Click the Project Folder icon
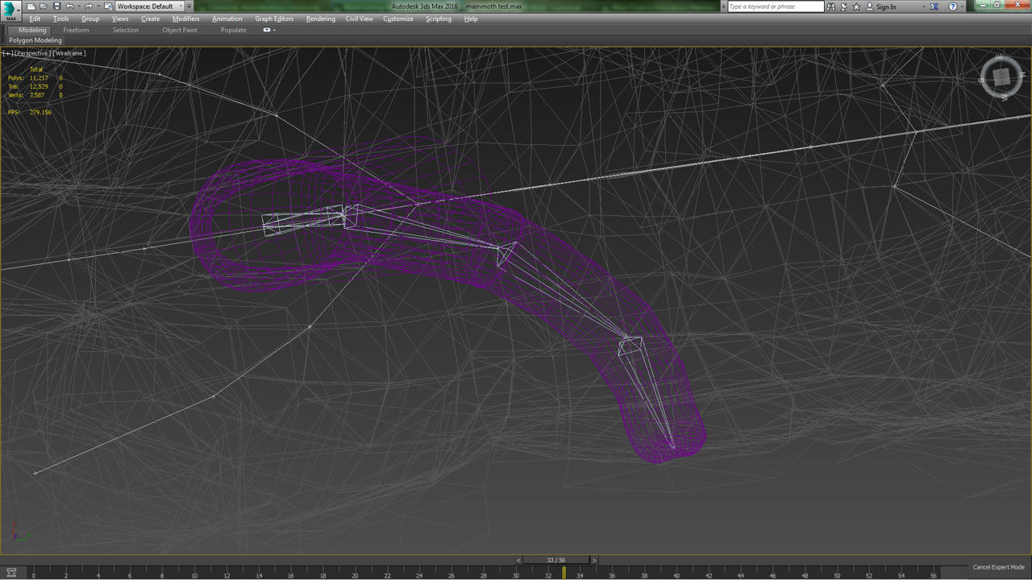 pyautogui.click(x=108, y=6)
